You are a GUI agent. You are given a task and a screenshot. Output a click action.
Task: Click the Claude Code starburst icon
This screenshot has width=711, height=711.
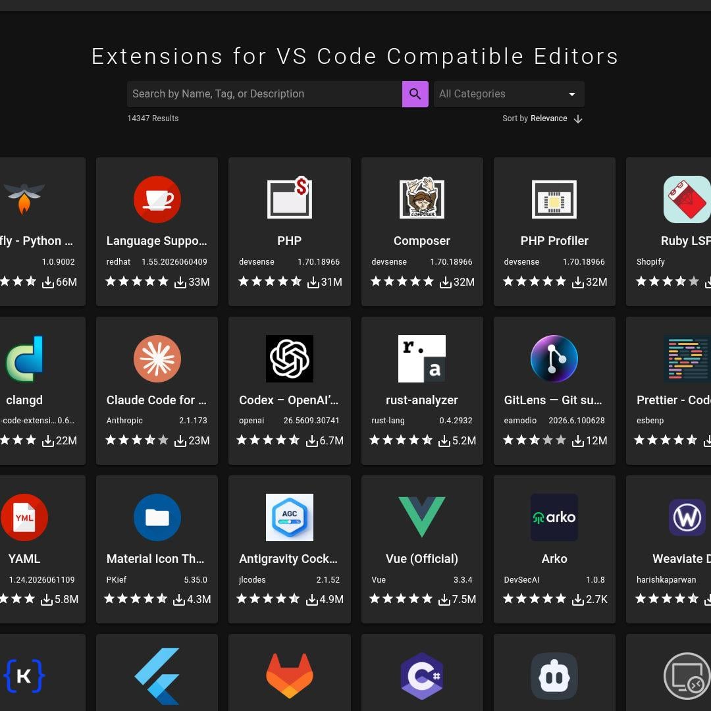pyautogui.click(x=157, y=359)
